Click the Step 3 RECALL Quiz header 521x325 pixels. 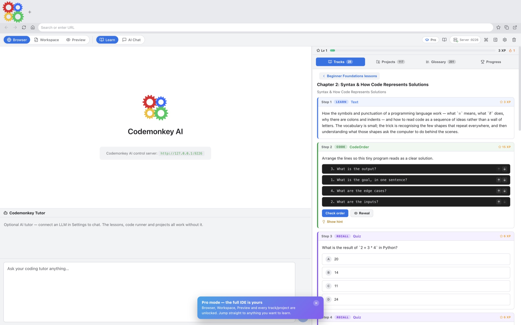point(416,236)
